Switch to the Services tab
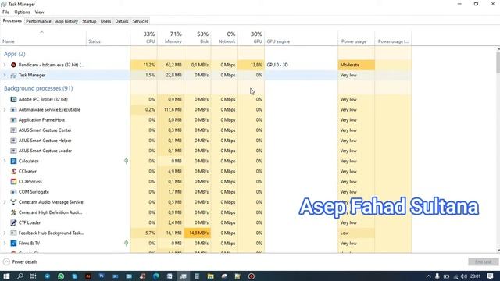 coord(141,21)
